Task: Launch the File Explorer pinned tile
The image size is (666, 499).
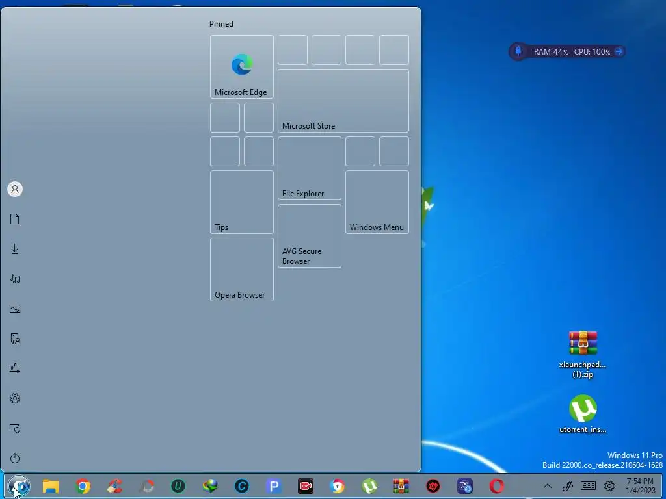Action: click(309, 168)
